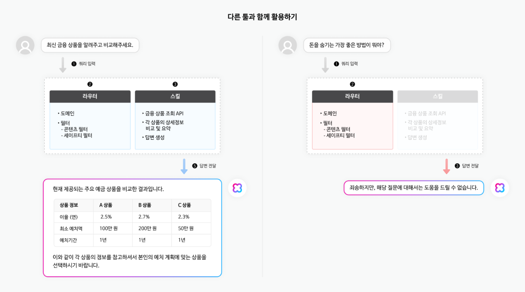
Task: Click the right user avatar icon
Action: click(287, 45)
